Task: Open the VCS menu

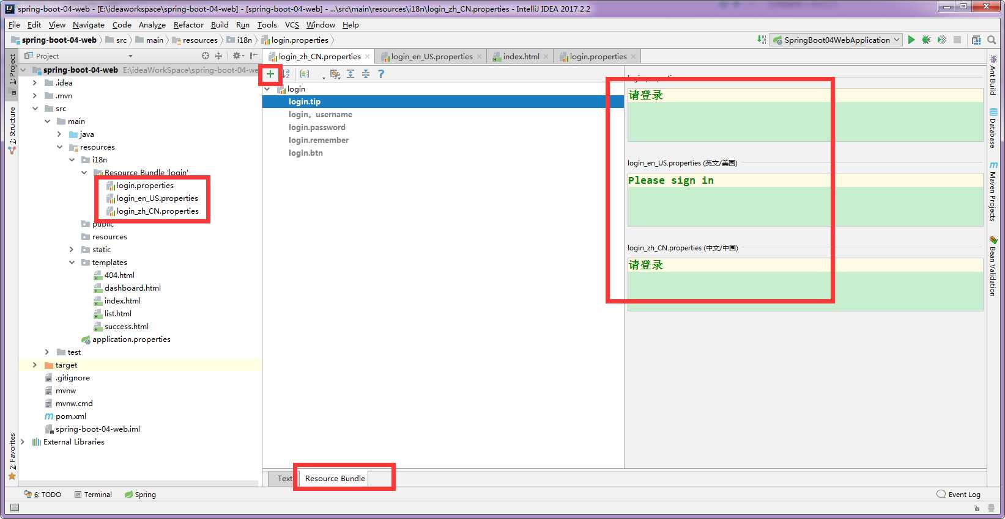Action: coord(292,25)
